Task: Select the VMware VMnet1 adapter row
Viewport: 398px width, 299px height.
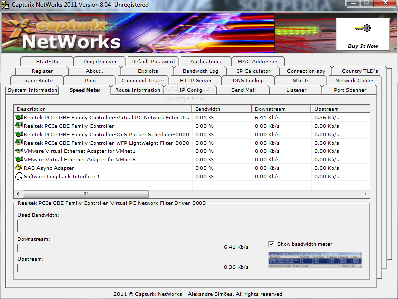Action: point(192,151)
